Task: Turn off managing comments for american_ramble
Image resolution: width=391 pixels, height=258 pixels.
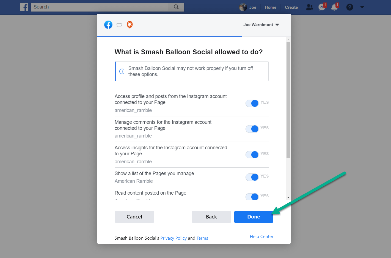Action: pyautogui.click(x=252, y=129)
